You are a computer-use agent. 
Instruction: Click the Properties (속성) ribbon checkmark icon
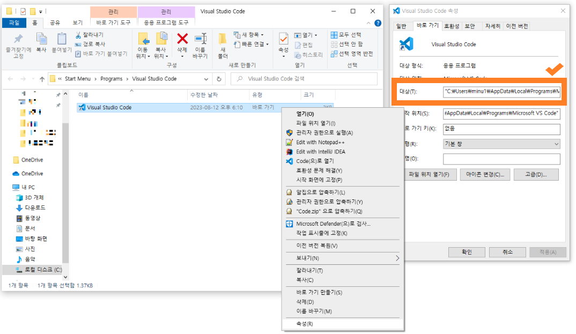(283, 39)
